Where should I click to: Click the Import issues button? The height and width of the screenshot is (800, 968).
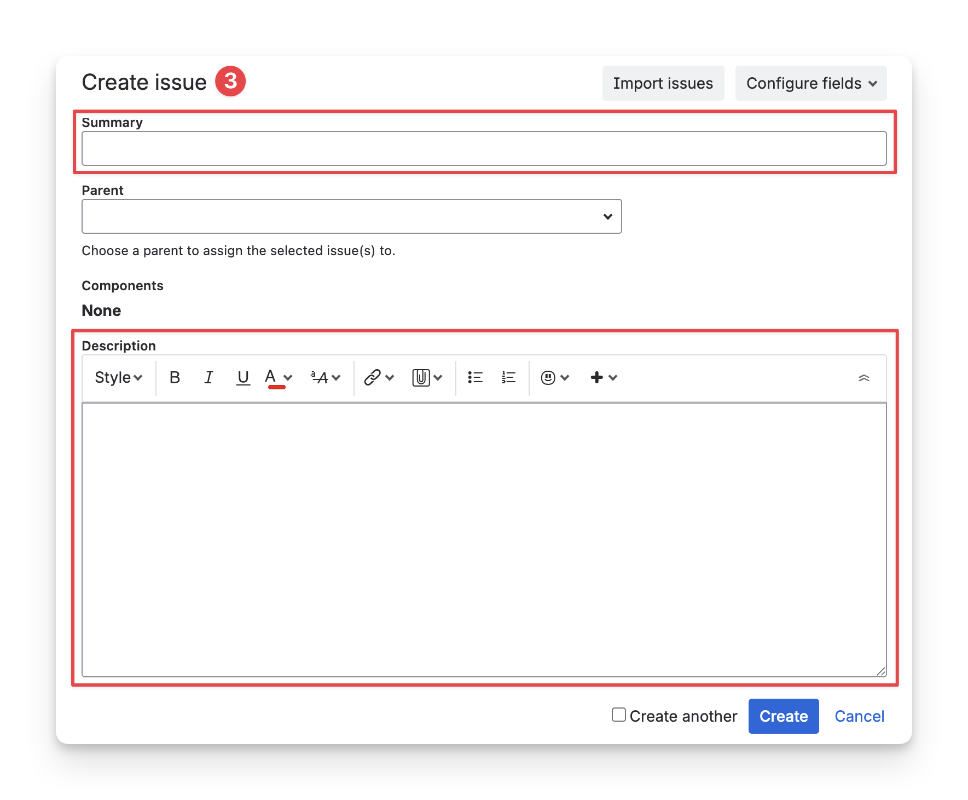(x=663, y=83)
